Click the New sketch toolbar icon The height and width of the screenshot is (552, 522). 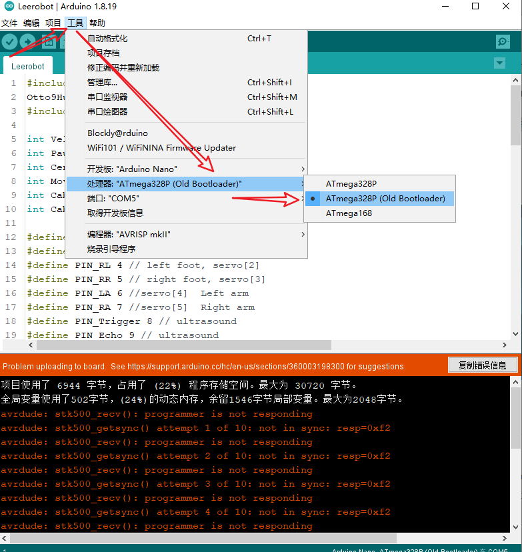49,42
